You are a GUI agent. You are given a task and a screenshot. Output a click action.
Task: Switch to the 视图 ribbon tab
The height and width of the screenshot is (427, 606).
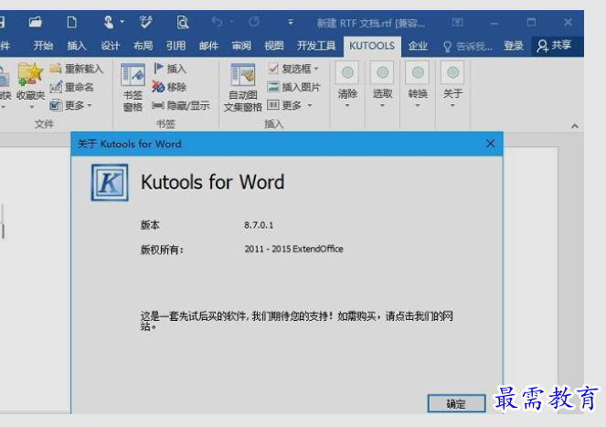click(x=274, y=46)
